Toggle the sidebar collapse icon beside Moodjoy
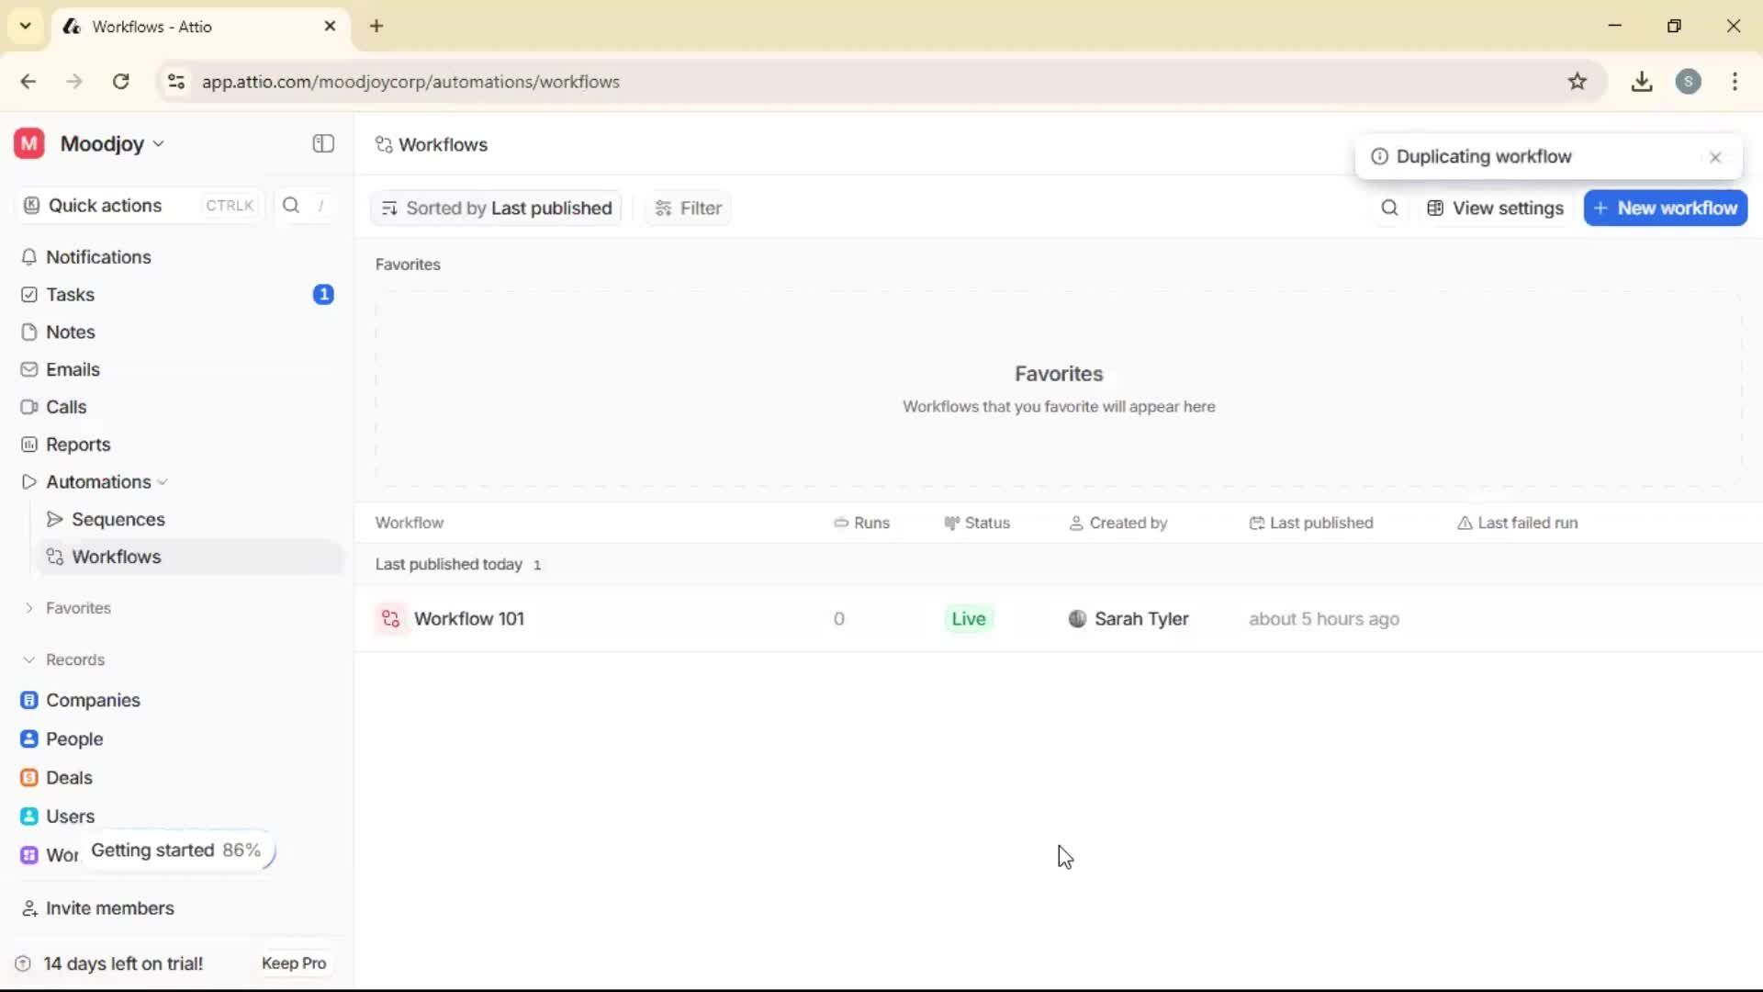This screenshot has width=1763, height=992. [322, 143]
